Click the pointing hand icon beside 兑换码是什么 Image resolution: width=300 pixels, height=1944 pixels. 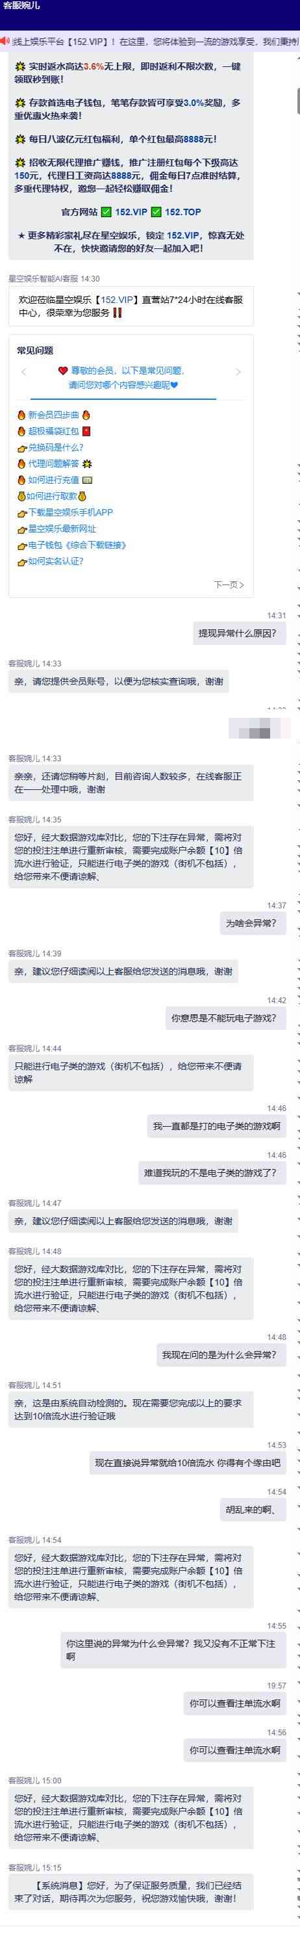point(22,447)
